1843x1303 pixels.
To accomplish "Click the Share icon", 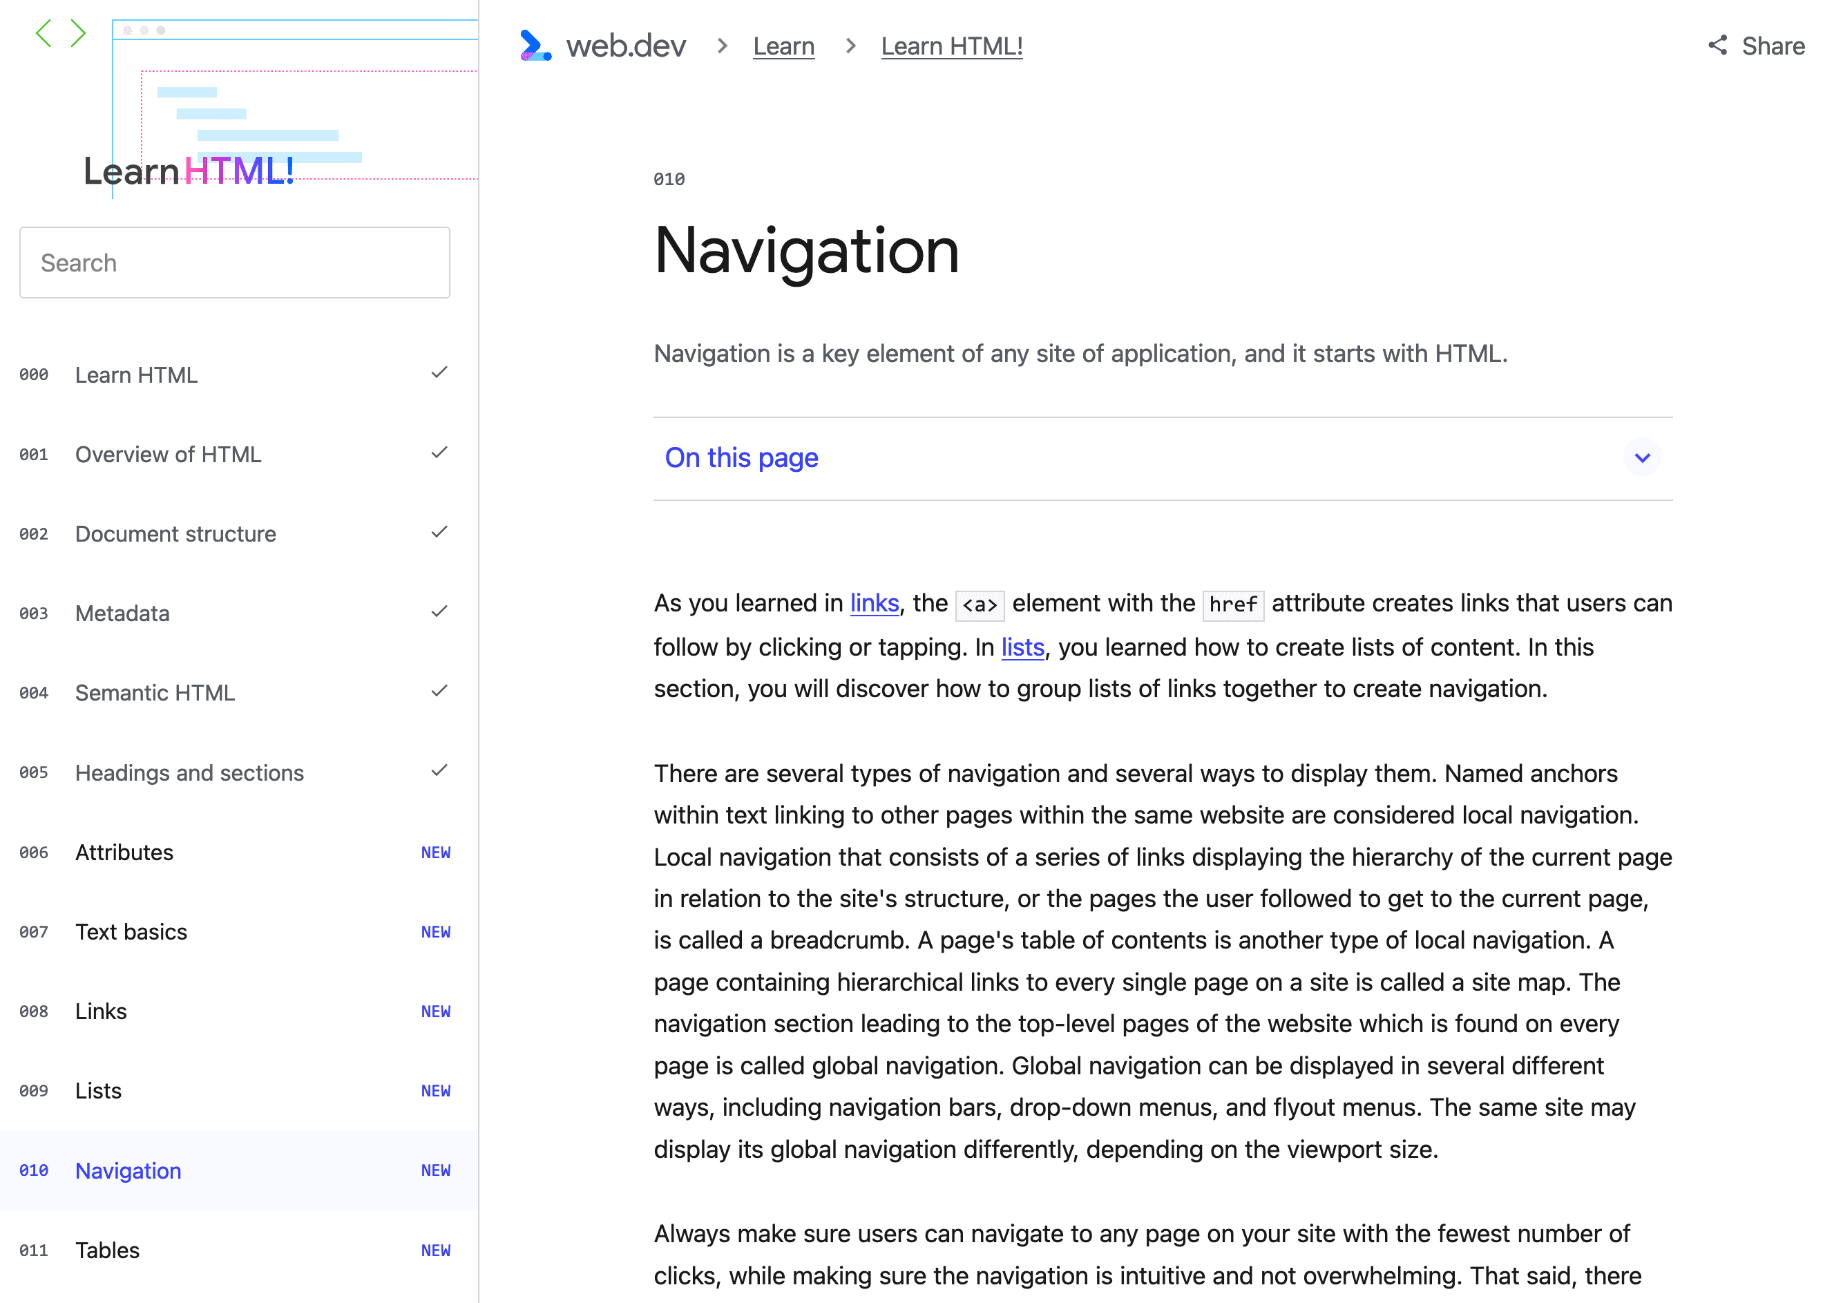I will pos(1717,46).
